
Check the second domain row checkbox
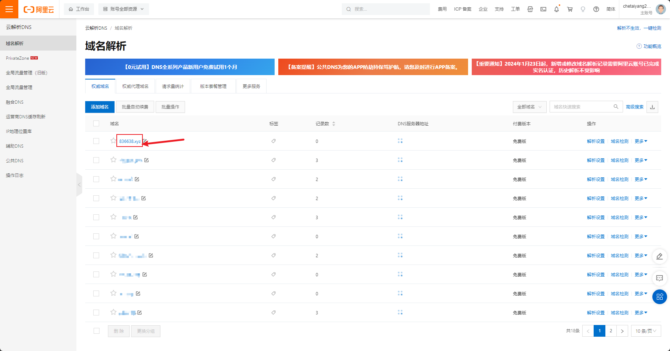pos(96,160)
